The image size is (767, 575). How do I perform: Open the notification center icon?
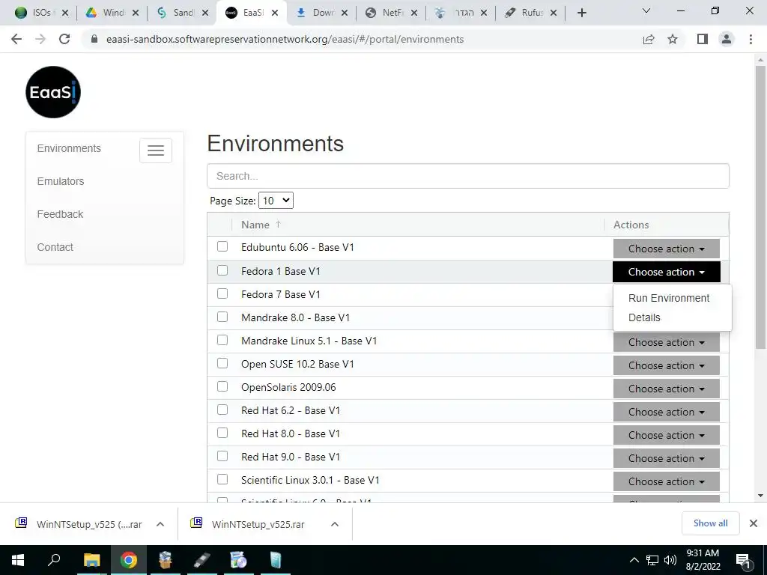click(743, 561)
